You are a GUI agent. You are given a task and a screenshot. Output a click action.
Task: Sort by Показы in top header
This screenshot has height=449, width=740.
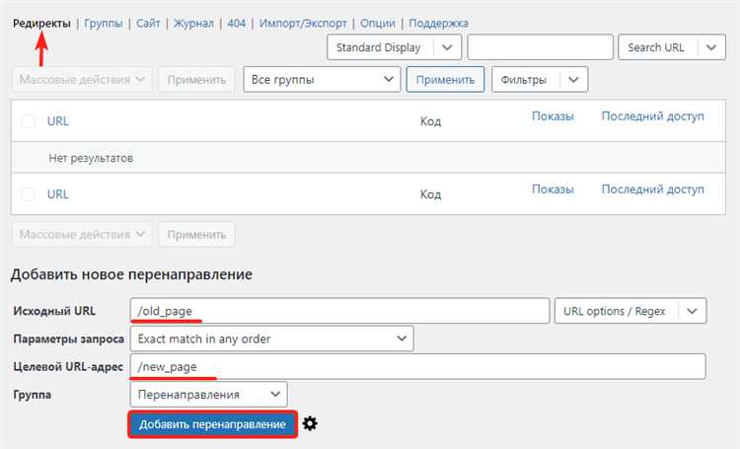pyautogui.click(x=553, y=116)
